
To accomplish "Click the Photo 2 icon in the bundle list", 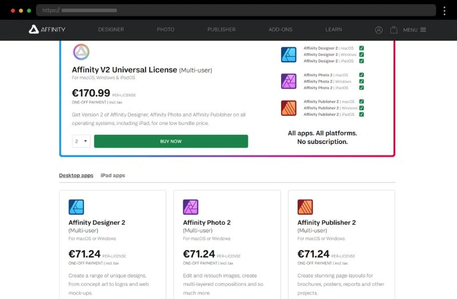I will pyautogui.click(x=288, y=81).
